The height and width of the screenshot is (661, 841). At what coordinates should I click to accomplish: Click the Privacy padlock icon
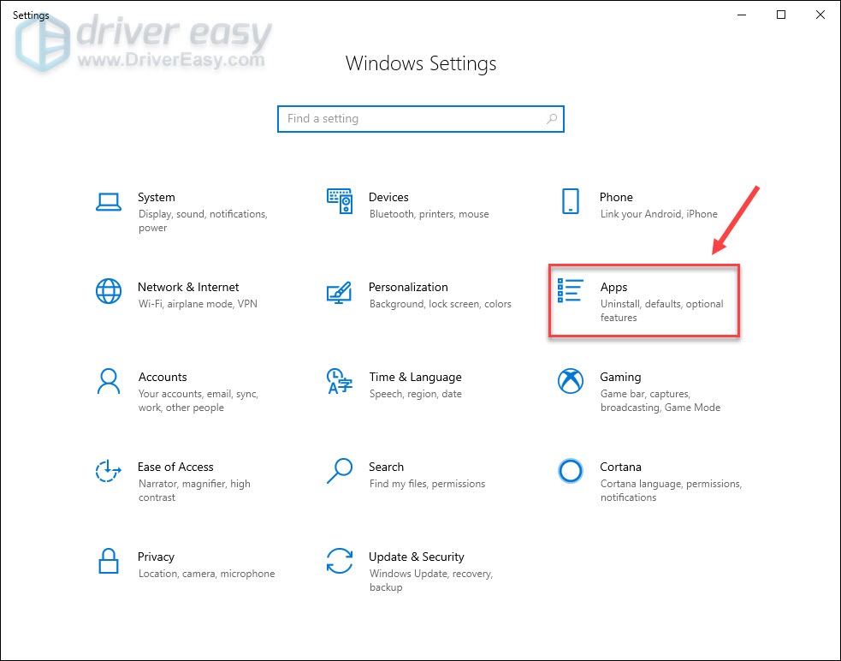(109, 561)
